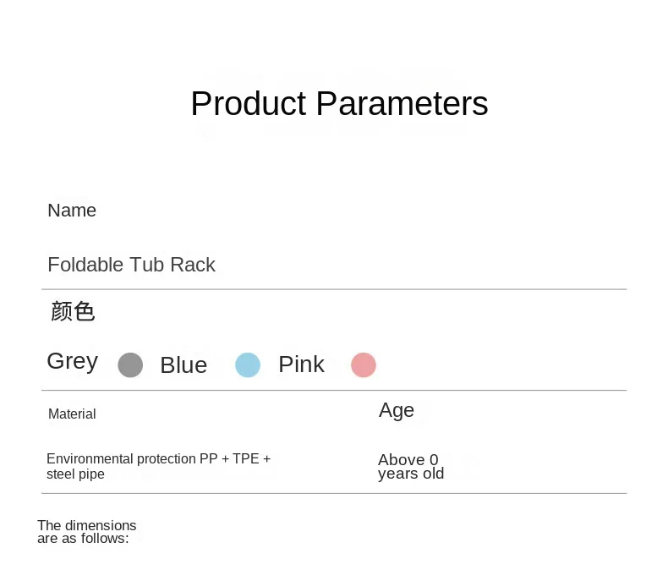Click the word Product in heading
This screenshot has height=570, width=668.
(249, 103)
